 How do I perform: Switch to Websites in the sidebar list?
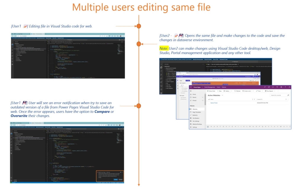(x=194, y=109)
